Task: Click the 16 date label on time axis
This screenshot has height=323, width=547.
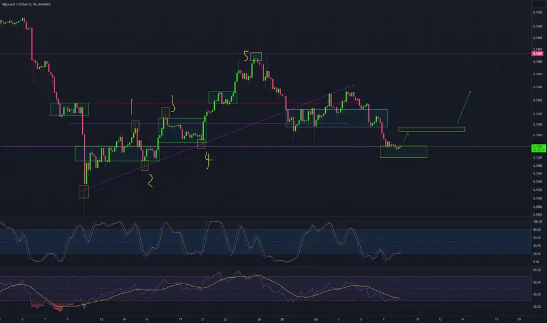Action: pos(147,319)
